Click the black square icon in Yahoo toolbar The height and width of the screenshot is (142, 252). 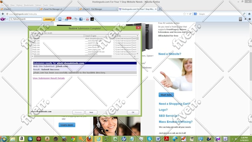coord(92,19)
